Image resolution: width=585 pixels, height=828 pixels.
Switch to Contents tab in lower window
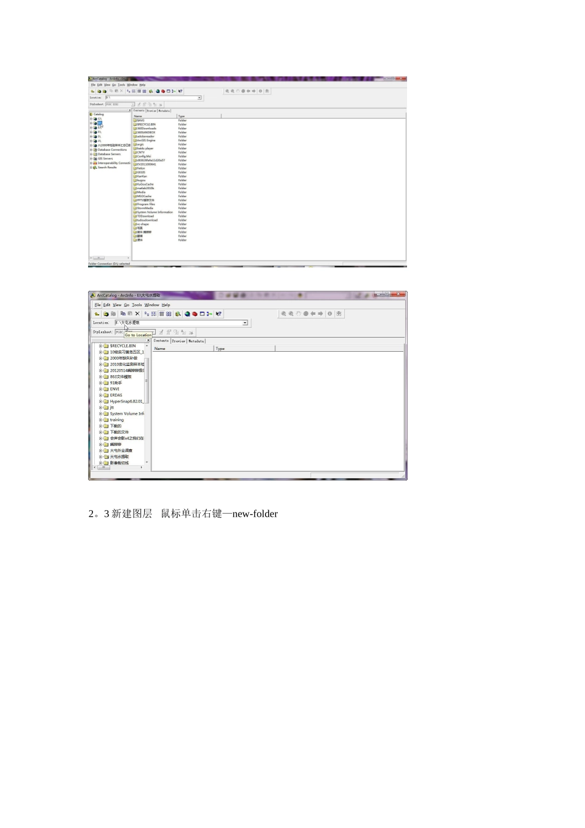pos(161,341)
